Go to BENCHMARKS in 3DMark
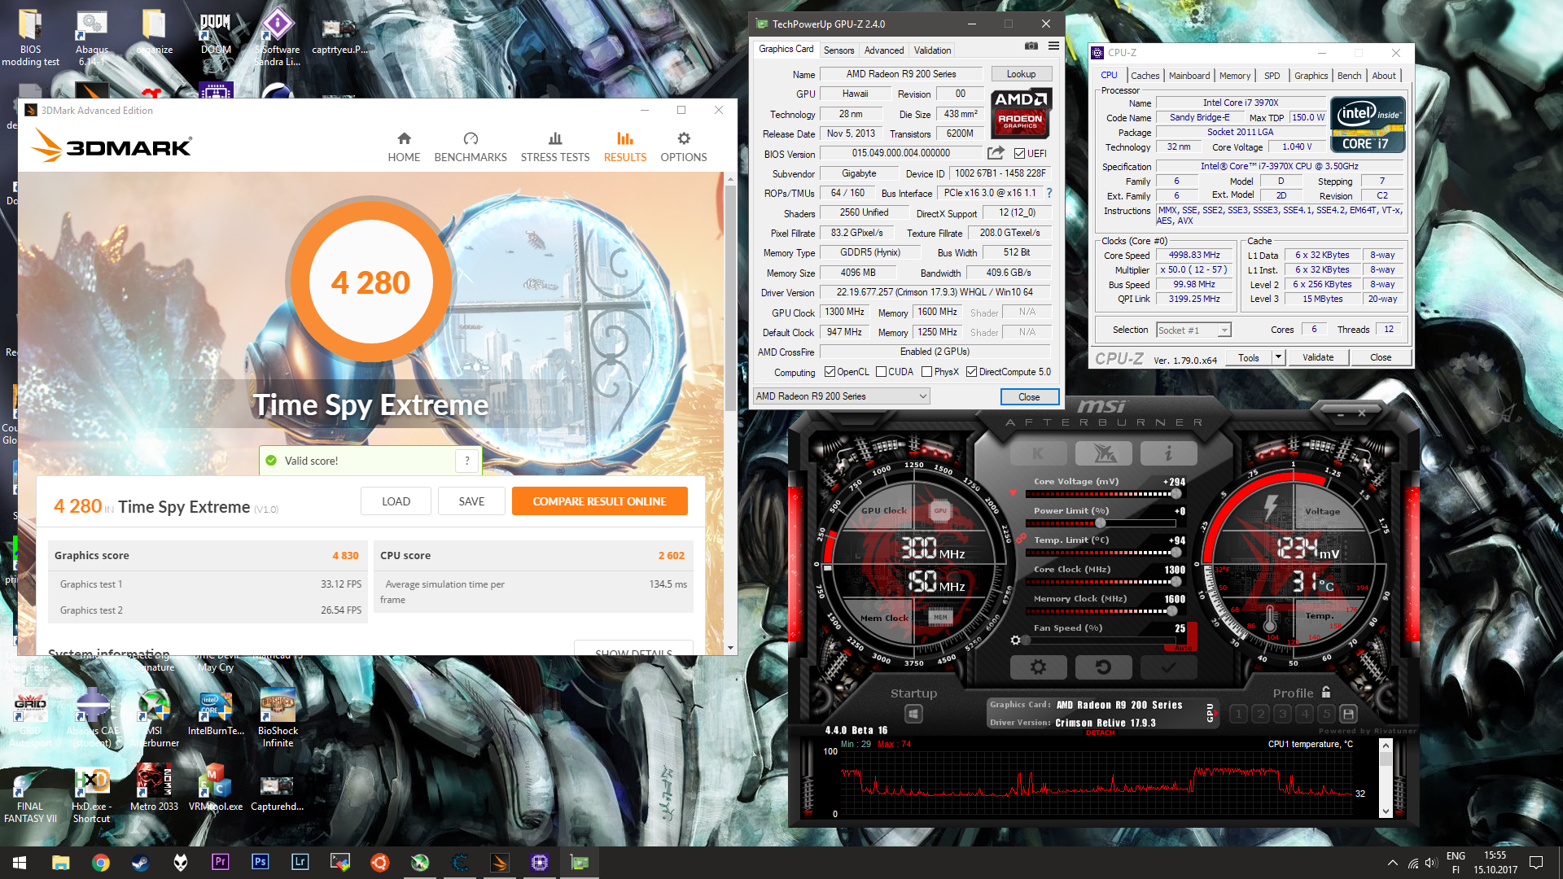The height and width of the screenshot is (879, 1563). (471, 146)
